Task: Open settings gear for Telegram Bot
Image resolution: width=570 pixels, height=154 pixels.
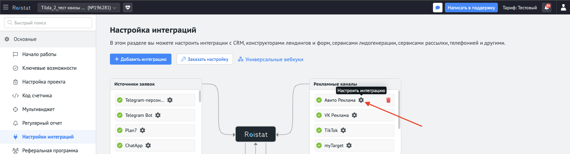Action: (x=158, y=115)
